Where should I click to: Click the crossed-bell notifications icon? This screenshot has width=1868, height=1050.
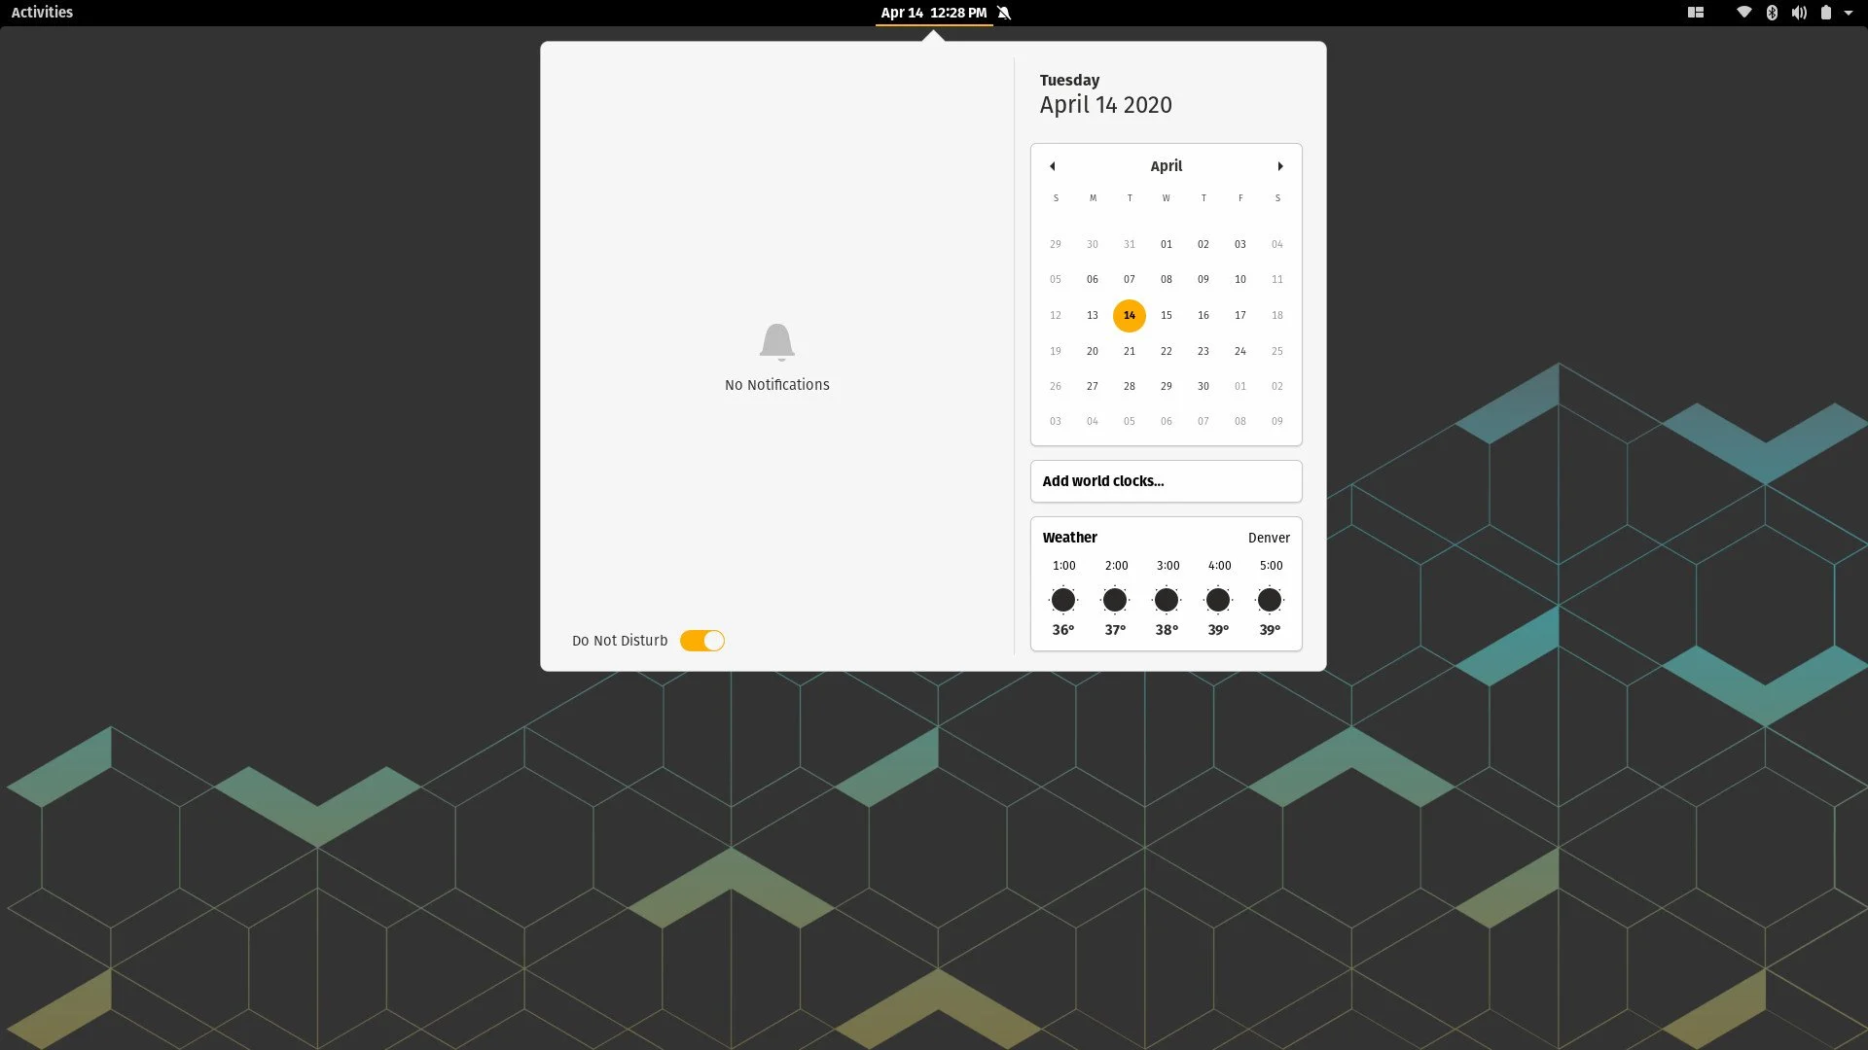pyautogui.click(x=1006, y=13)
